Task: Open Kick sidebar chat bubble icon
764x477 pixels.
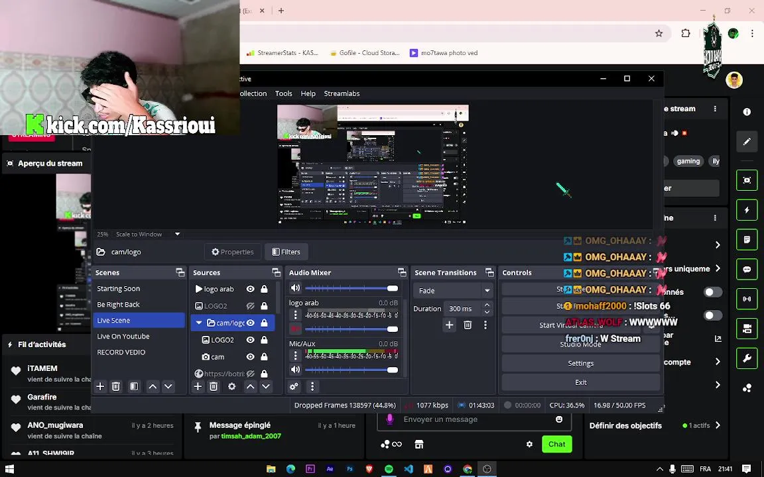Action: (x=747, y=269)
